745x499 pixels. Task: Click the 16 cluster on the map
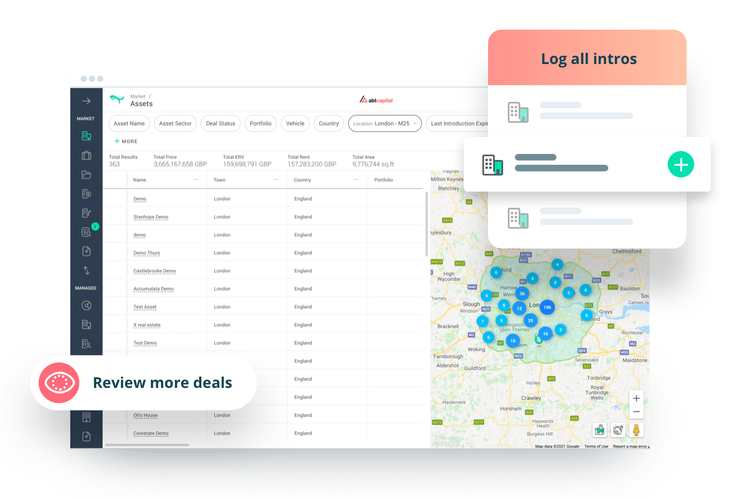pos(546,334)
